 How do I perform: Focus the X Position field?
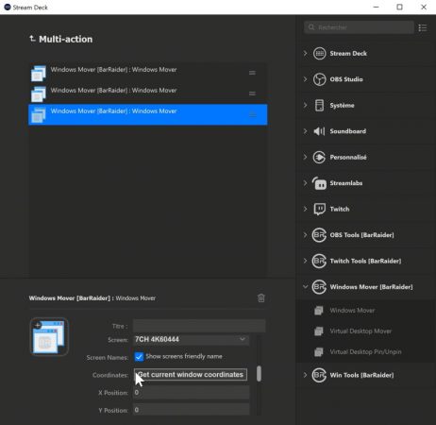192,393
